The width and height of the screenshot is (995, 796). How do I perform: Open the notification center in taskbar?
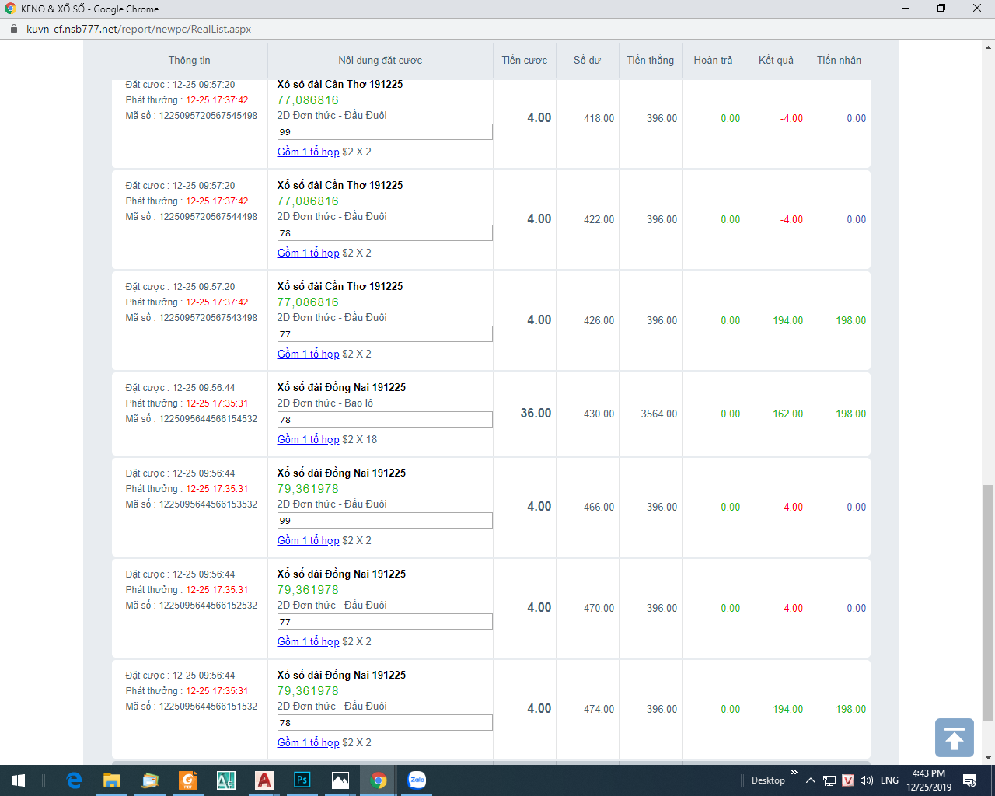(969, 780)
